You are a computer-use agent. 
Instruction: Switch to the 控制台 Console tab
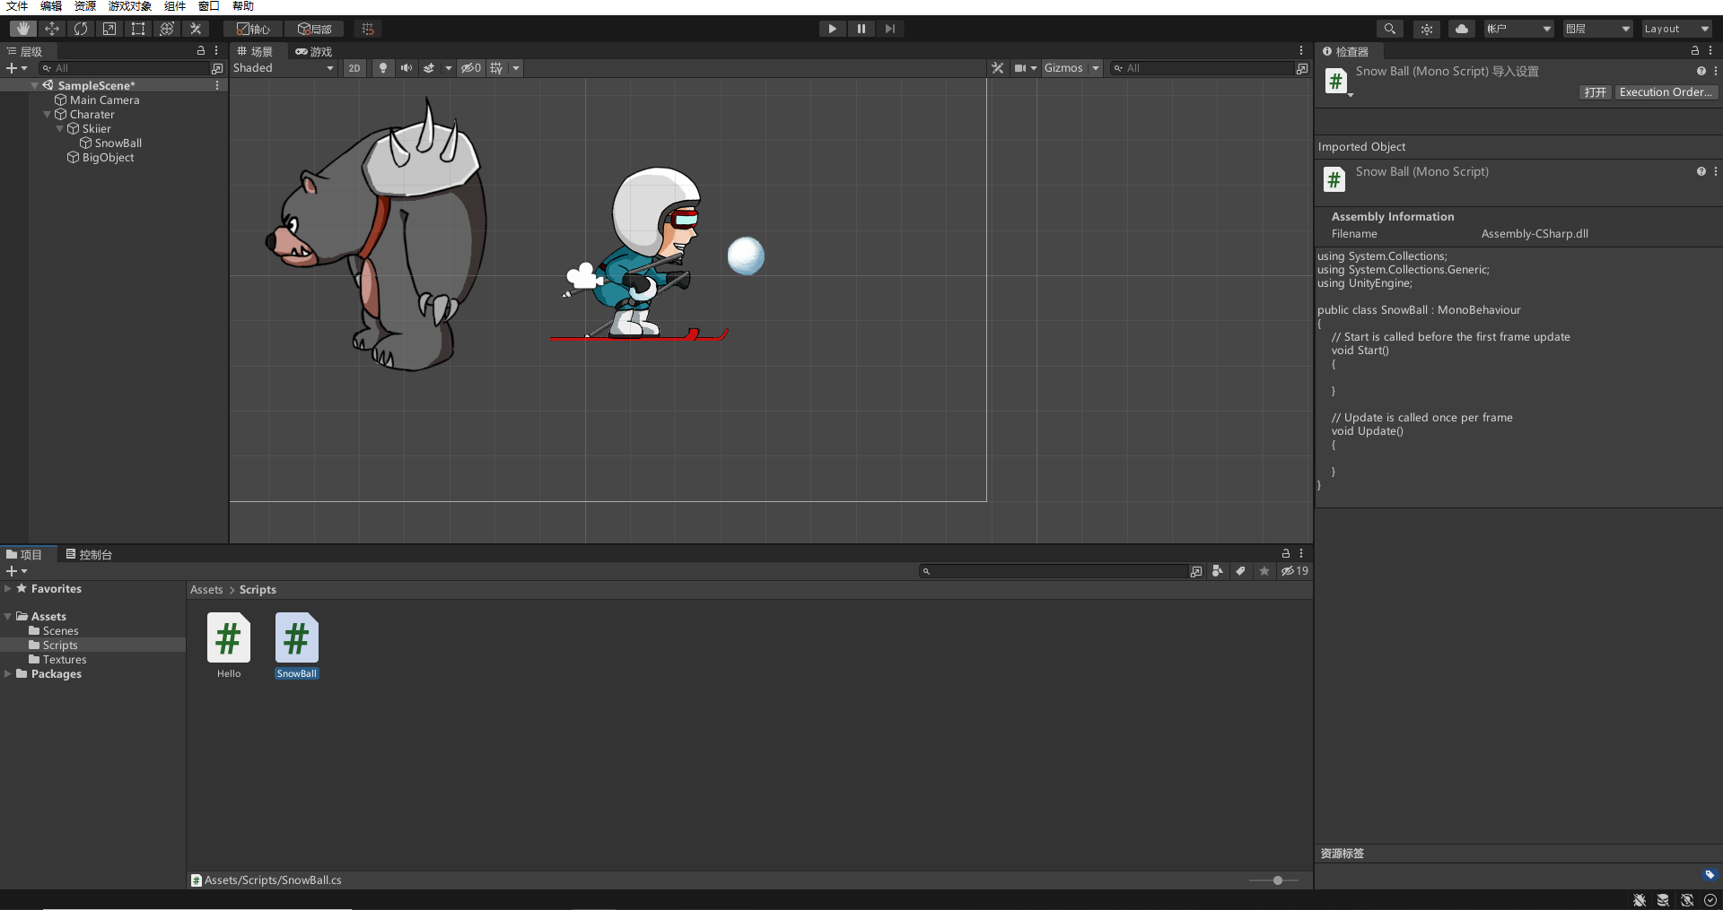pos(89,554)
